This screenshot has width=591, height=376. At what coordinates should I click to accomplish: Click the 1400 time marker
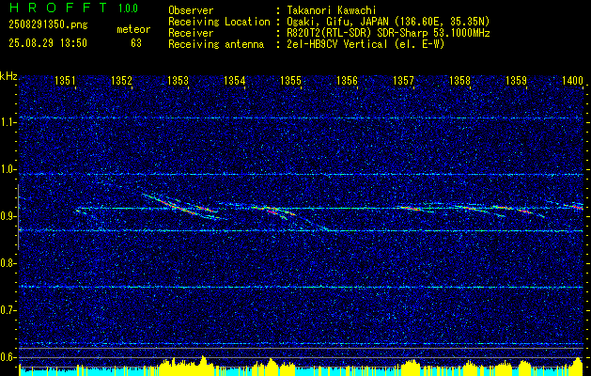(572, 81)
